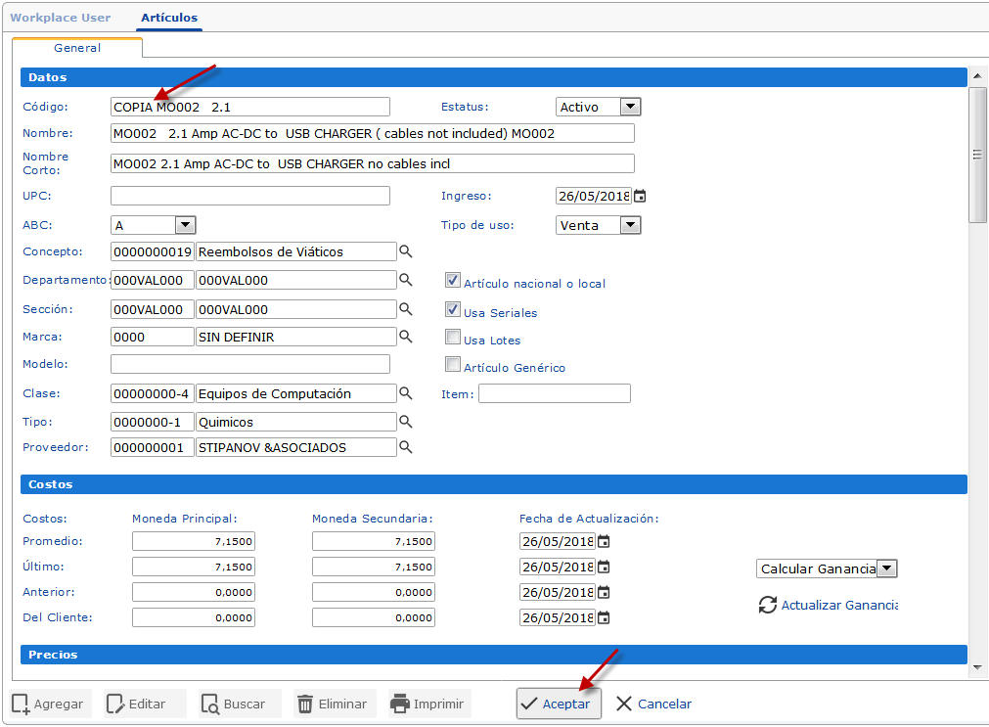Open lookup search for Marca field
The width and height of the screenshot is (989, 727).
coord(406,337)
